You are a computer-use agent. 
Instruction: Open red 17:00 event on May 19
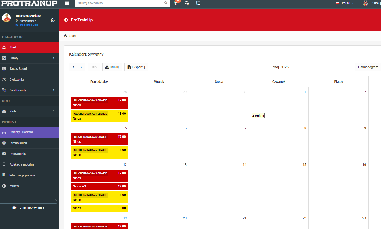pyautogui.click(x=99, y=226)
